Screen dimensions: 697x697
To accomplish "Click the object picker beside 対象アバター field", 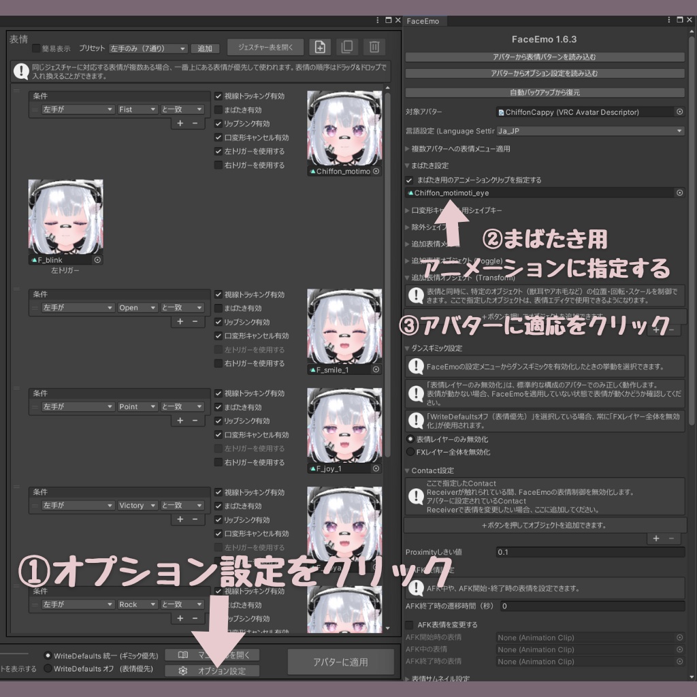I will coord(679,112).
